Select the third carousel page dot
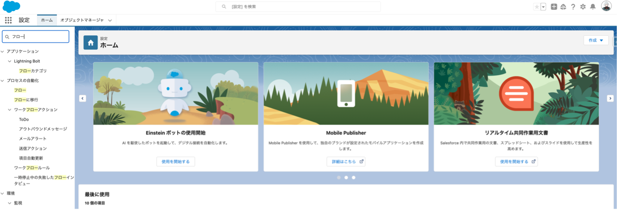The image size is (619, 210). coord(354,177)
